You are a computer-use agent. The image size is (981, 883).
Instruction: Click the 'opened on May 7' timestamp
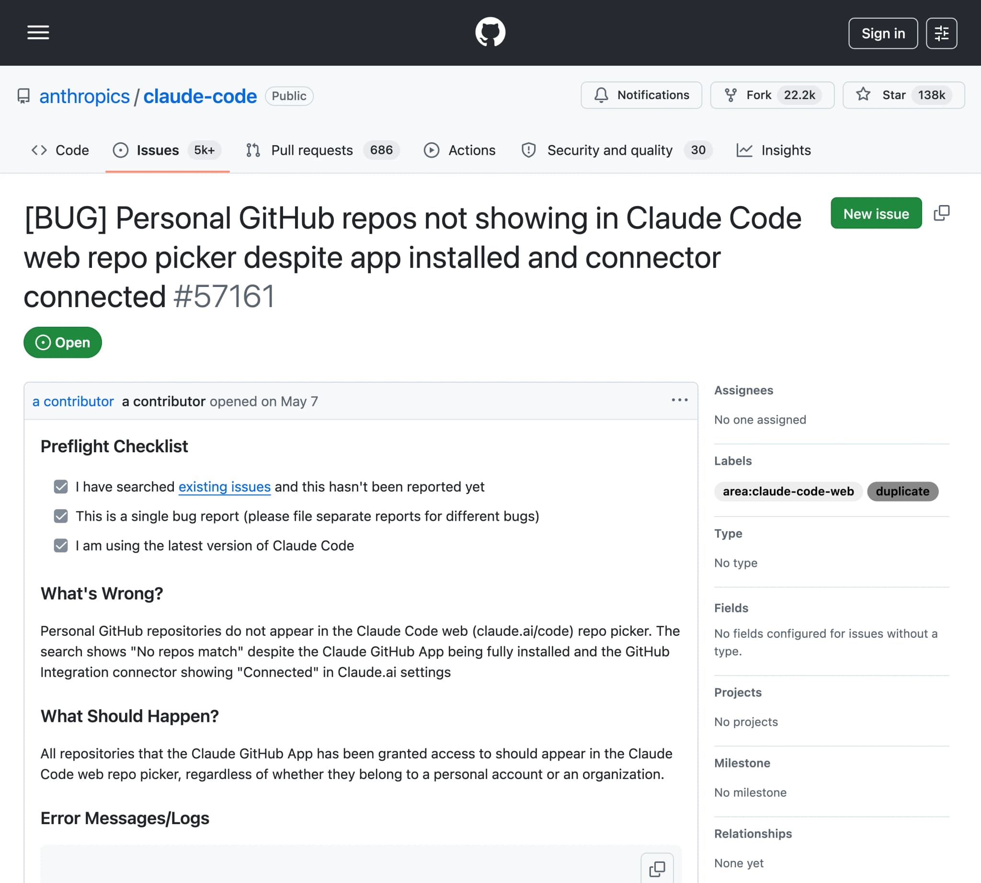pos(263,401)
